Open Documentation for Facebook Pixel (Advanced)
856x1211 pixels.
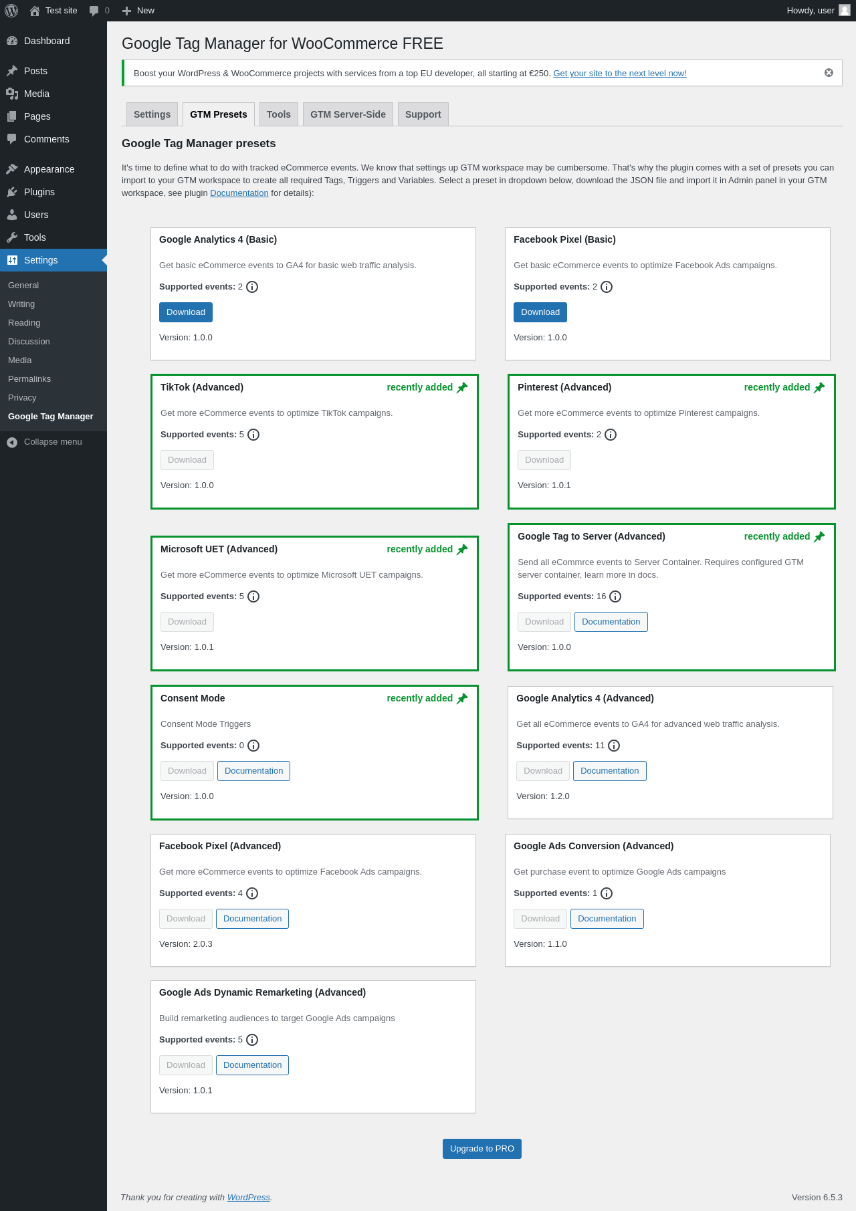coord(253,919)
